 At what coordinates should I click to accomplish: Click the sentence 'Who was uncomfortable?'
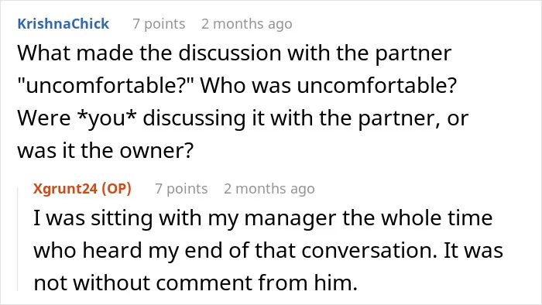pos(328,86)
